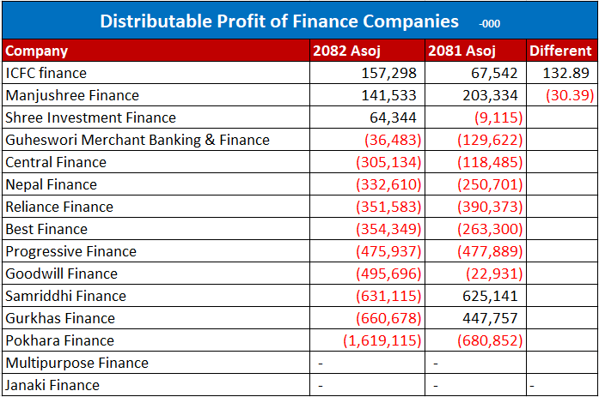Click the Manjushree Finance company cell
599x397 pixels.
point(72,95)
